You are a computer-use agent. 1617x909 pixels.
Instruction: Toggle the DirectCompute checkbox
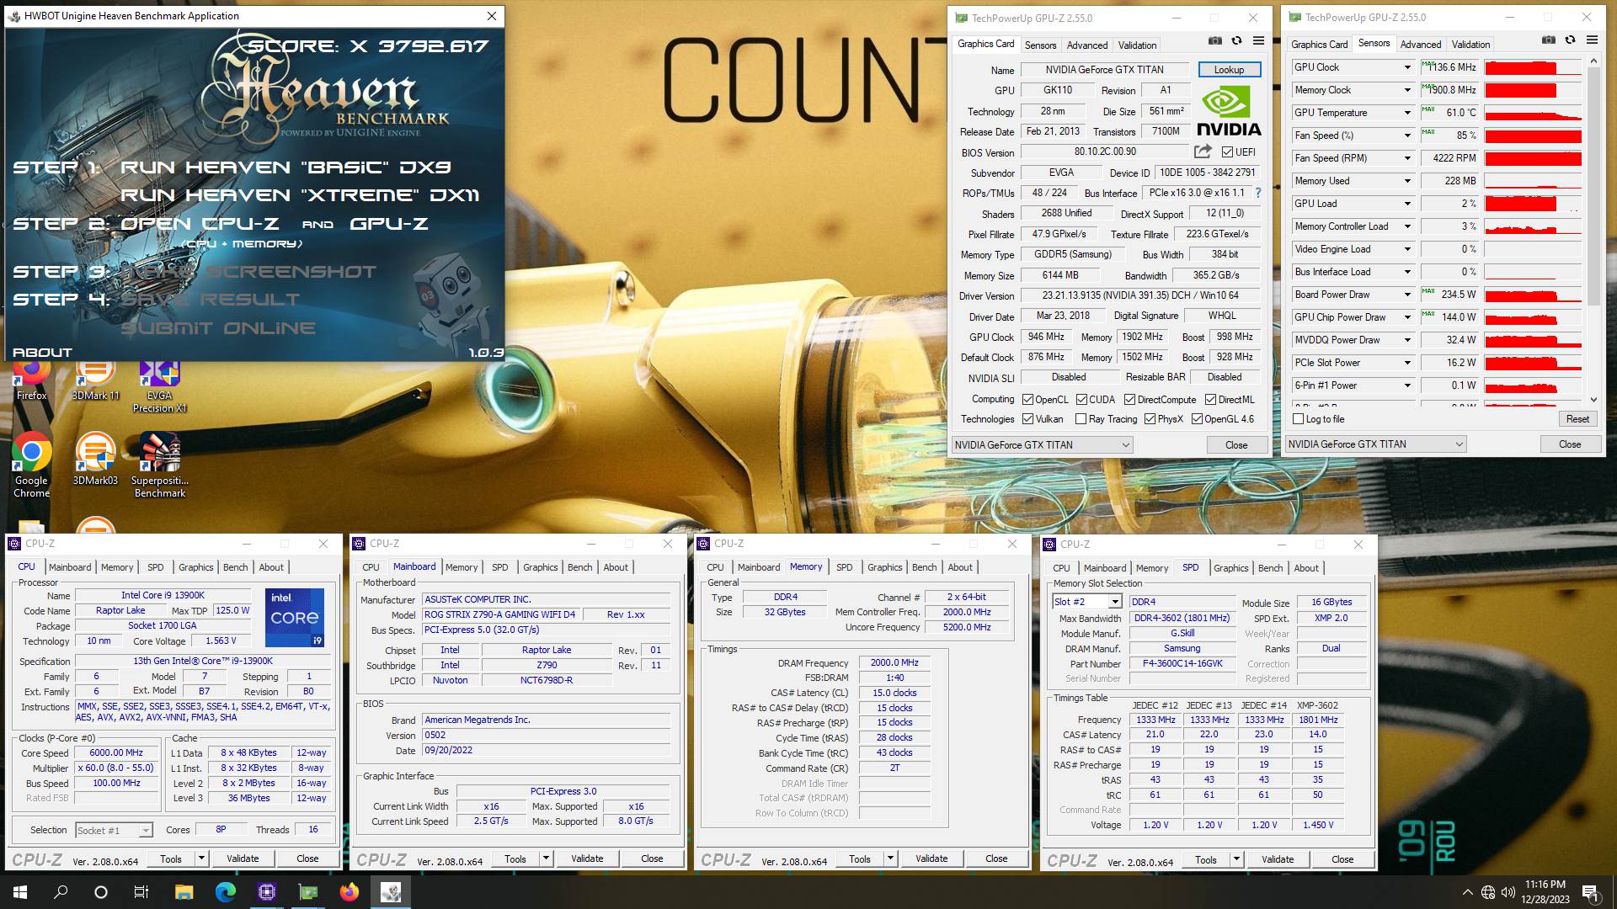click(1130, 400)
